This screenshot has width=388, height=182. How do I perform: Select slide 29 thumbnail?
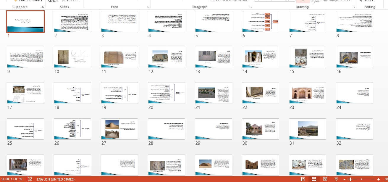(x=214, y=129)
